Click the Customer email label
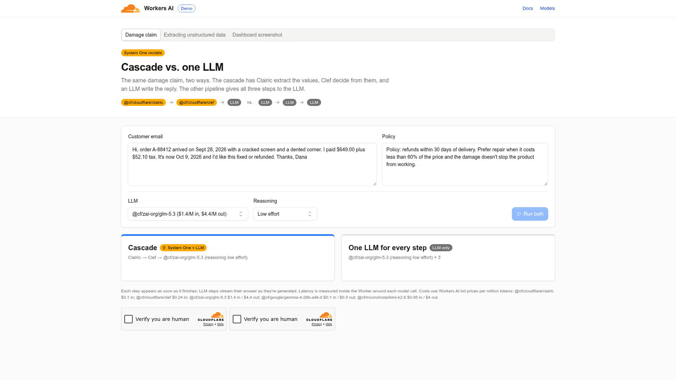The width and height of the screenshot is (676, 380). [145, 137]
